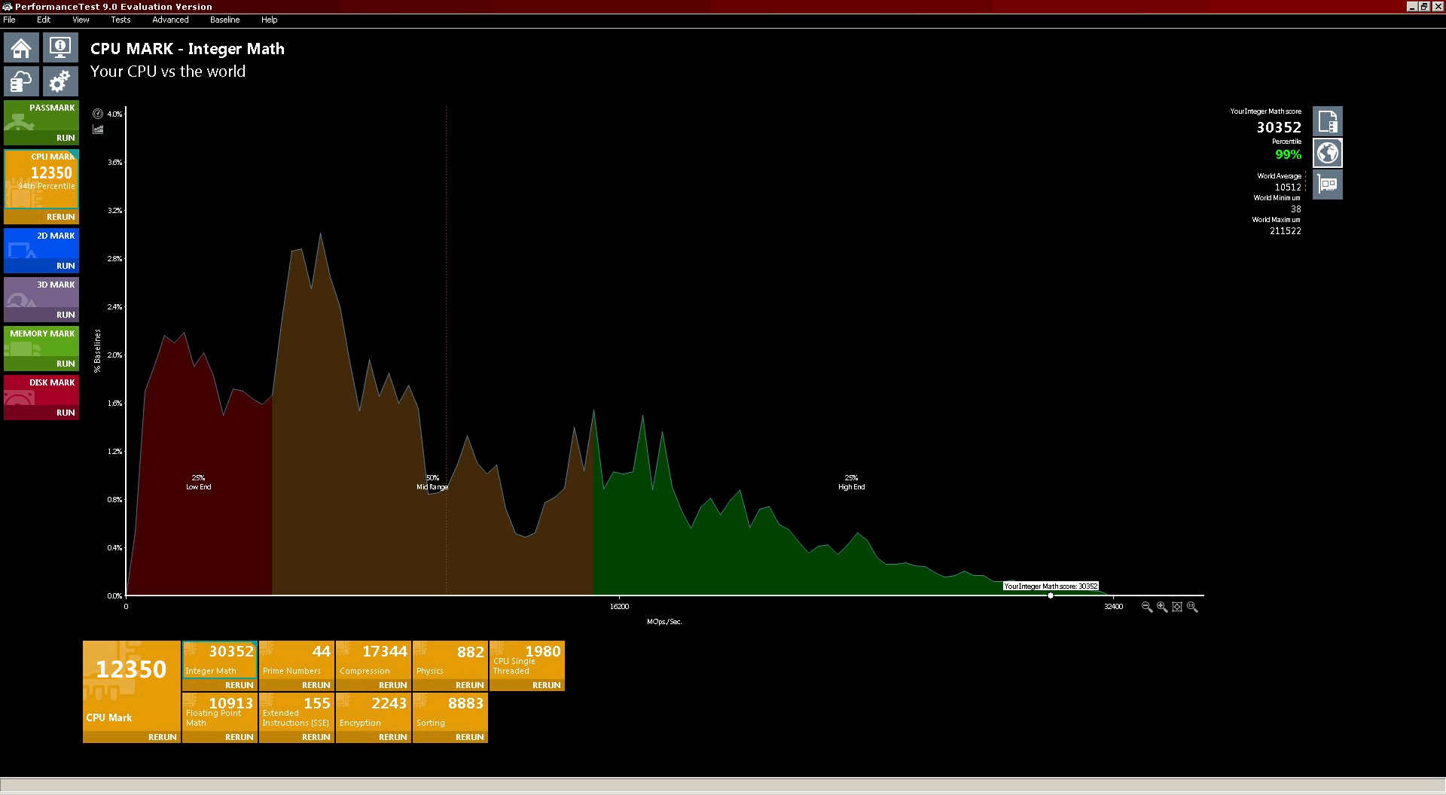Select the globe world comparison icon
This screenshot has height=795, width=1446.
(x=1328, y=153)
